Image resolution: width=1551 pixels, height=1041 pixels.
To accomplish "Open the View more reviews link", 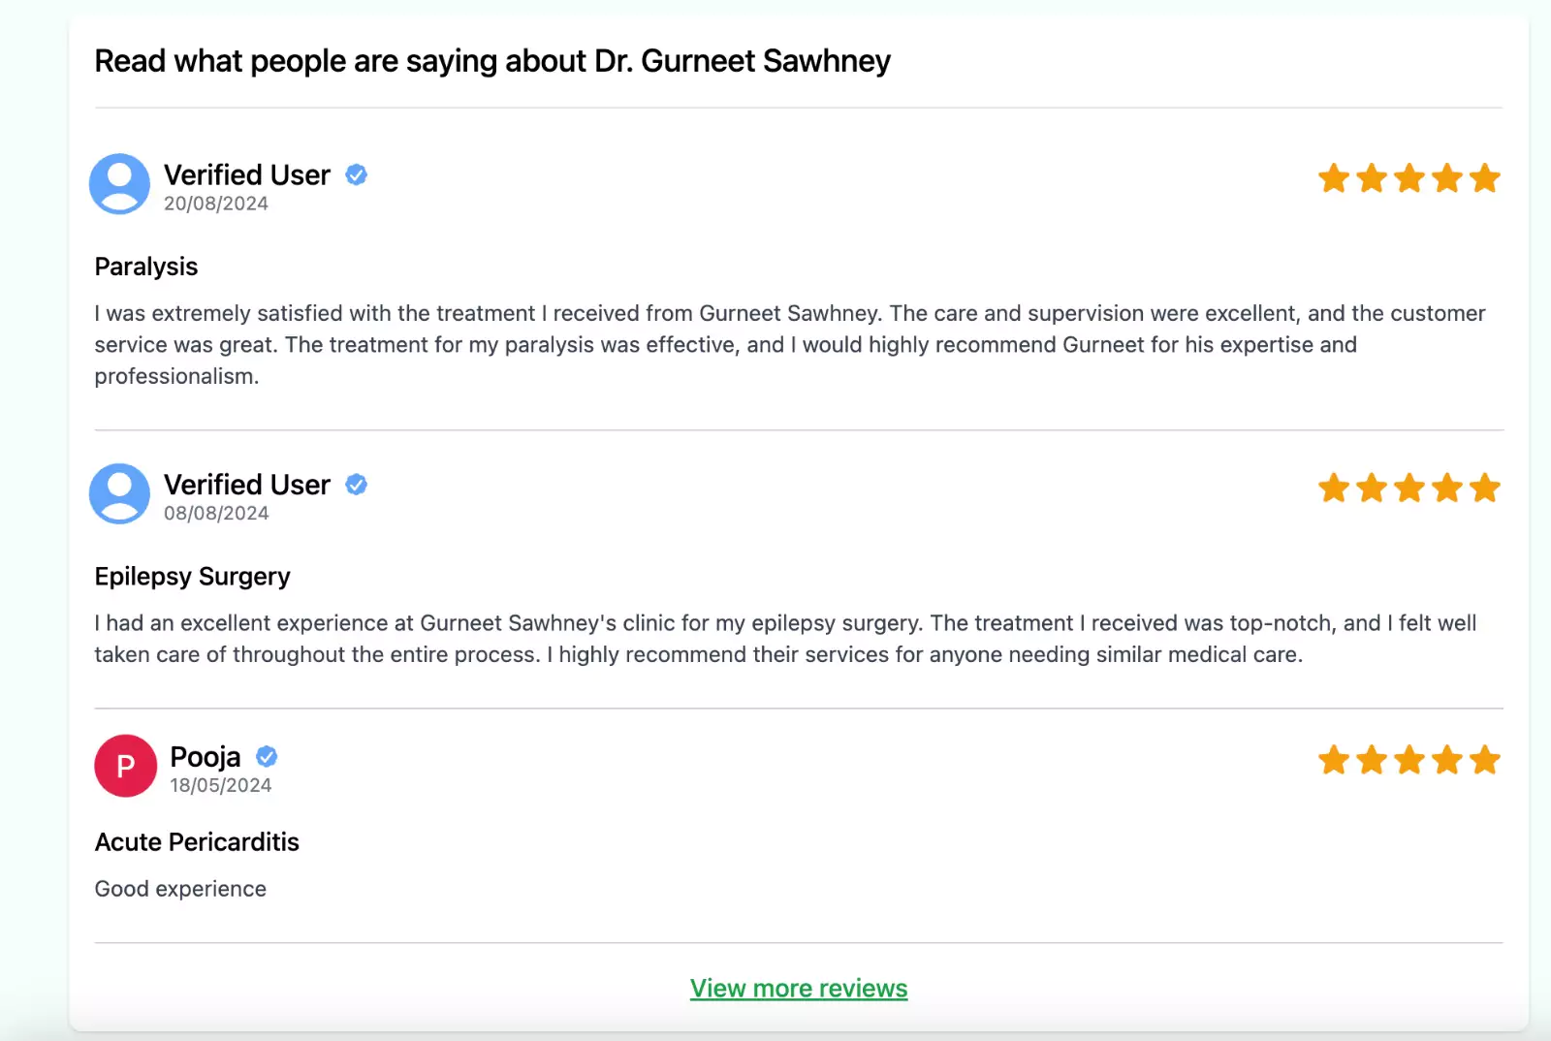I will (799, 988).
